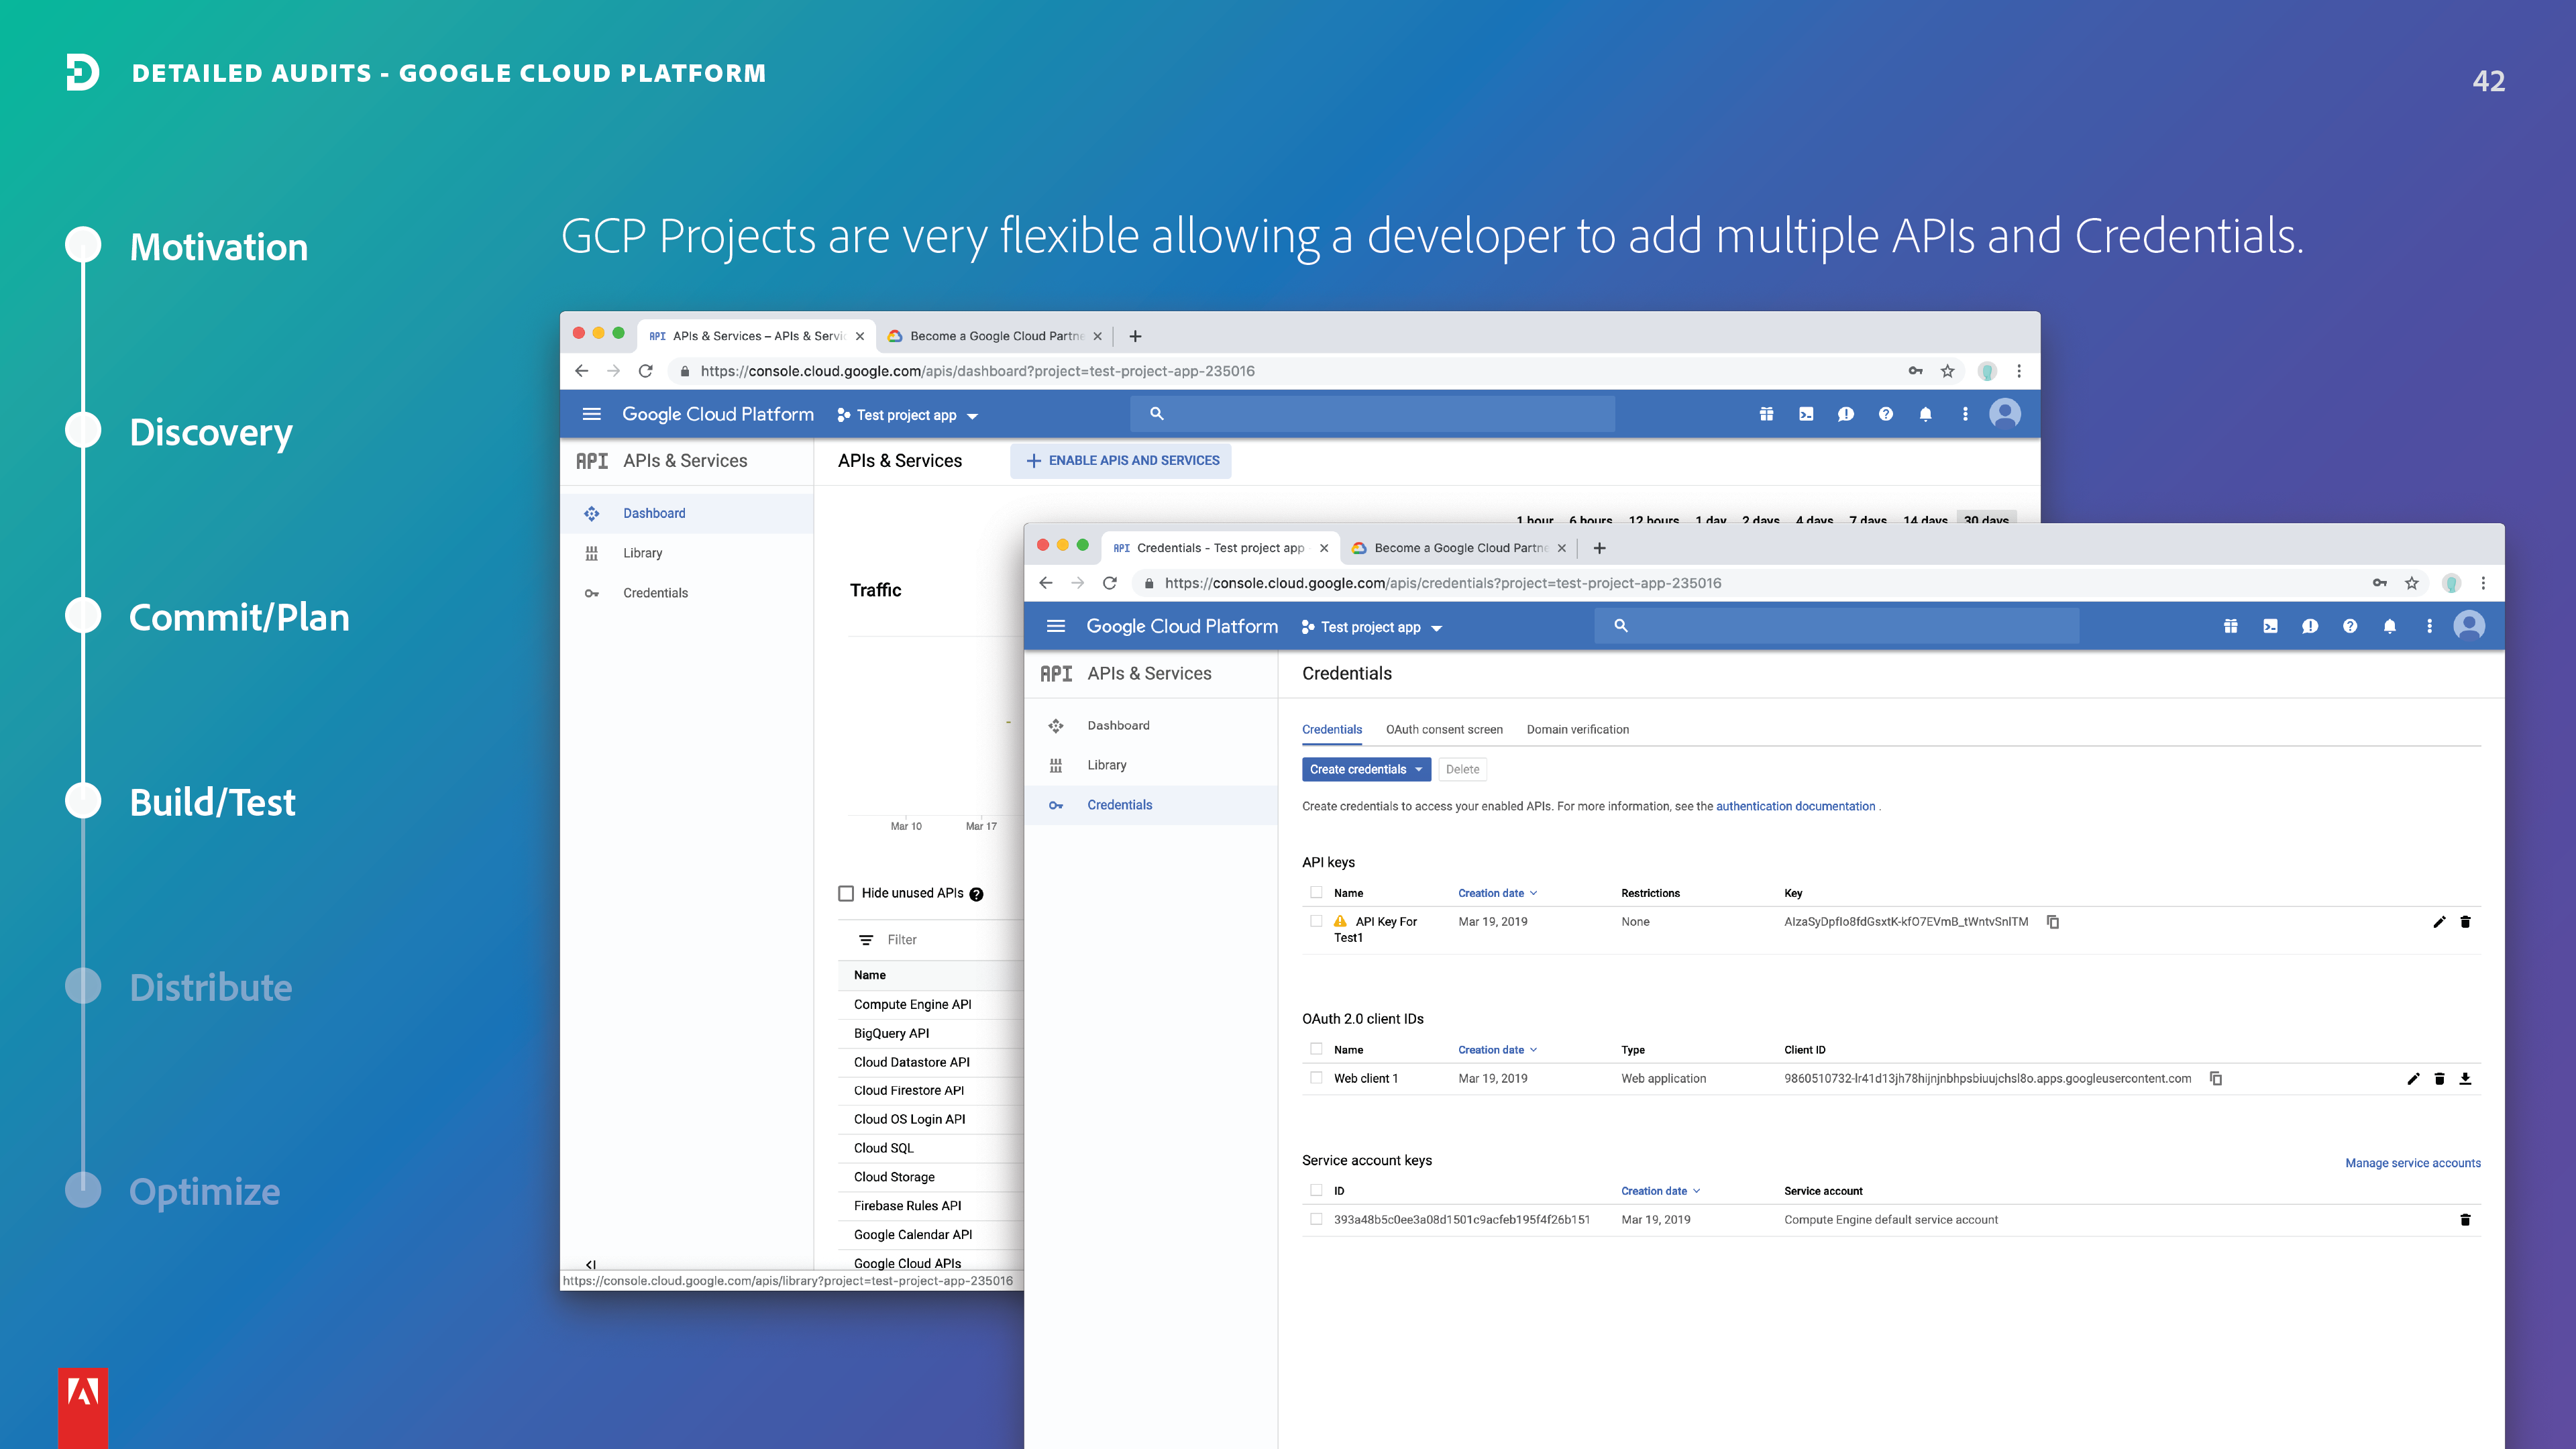Sort Service account keys by Creation date
2576x1449 pixels.
pyautogui.click(x=1660, y=1191)
